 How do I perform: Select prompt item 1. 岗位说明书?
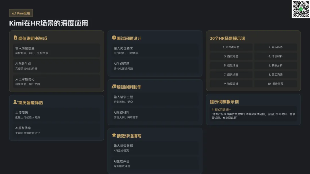[x=231, y=47]
